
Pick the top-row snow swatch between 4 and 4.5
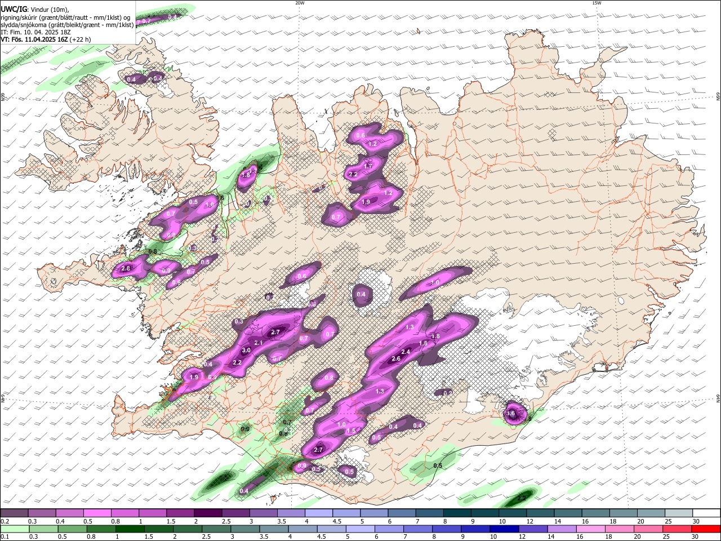coord(319,513)
